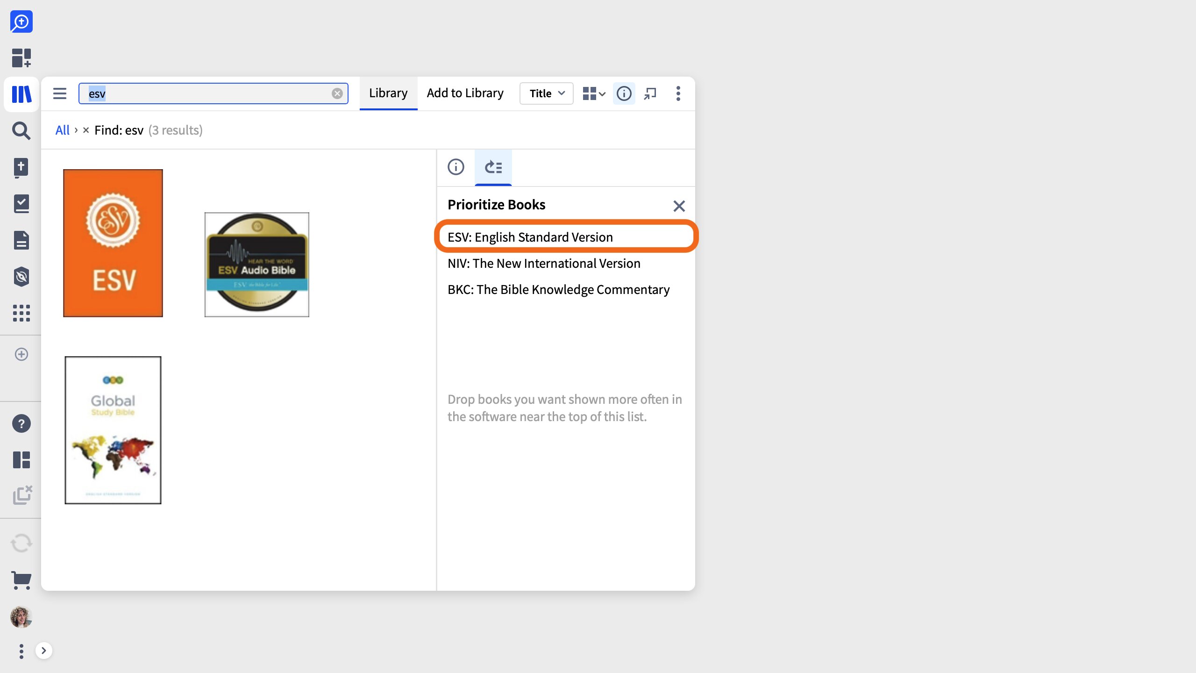Remove the Find: esv filter

coord(86,130)
